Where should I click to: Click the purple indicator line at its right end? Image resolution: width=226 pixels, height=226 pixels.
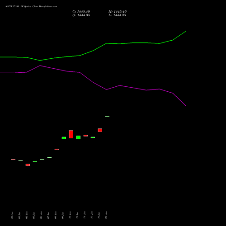(x=186, y=106)
